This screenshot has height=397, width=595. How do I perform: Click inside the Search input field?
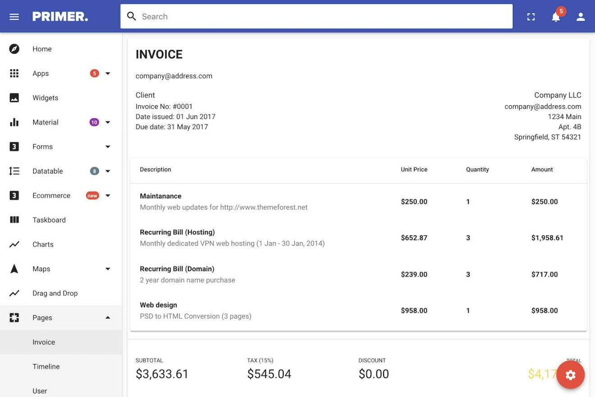coord(316,16)
